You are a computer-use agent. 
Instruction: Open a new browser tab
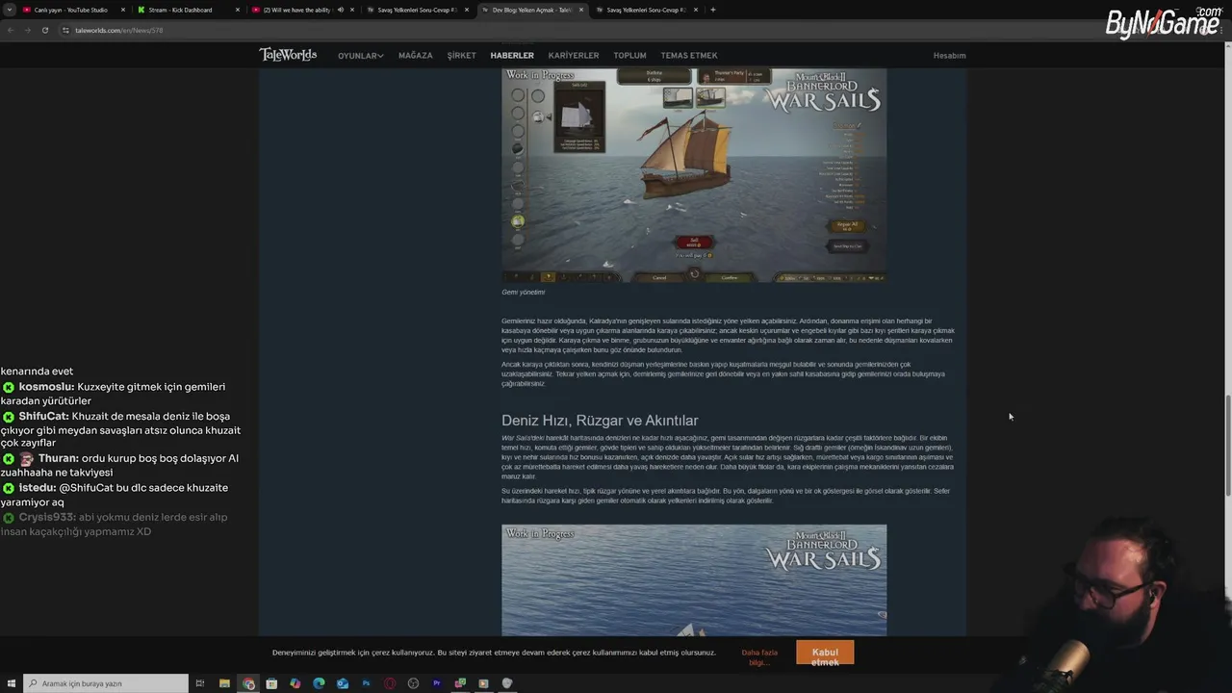pos(712,10)
